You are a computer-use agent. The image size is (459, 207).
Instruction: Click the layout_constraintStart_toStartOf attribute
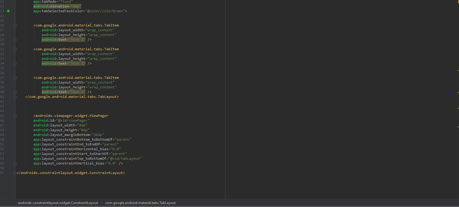point(71,154)
